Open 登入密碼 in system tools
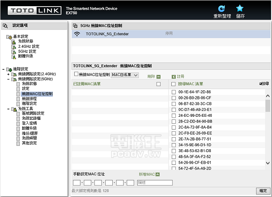The width and height of the screenshot is (272, 197). coord(29,123)
